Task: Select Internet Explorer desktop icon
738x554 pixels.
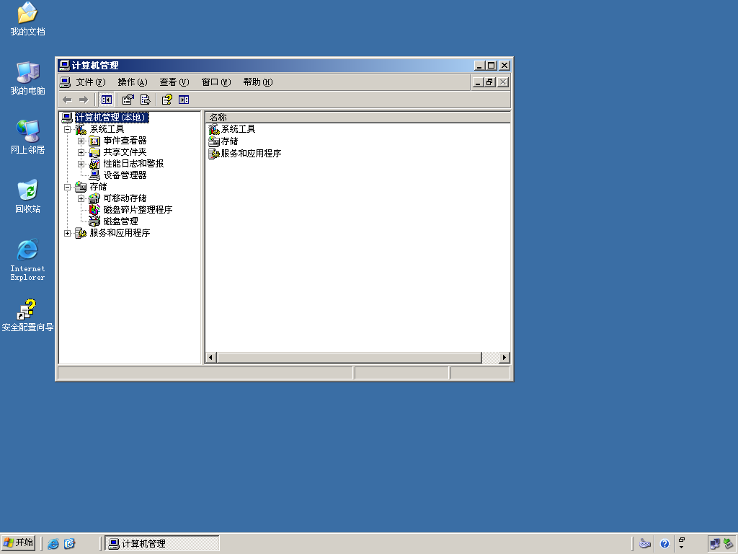Action: pyautogui.click(x=27, y=260)
